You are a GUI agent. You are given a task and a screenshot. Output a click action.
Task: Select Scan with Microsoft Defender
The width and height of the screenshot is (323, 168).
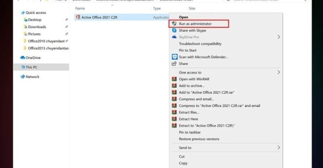coord(203,57)
